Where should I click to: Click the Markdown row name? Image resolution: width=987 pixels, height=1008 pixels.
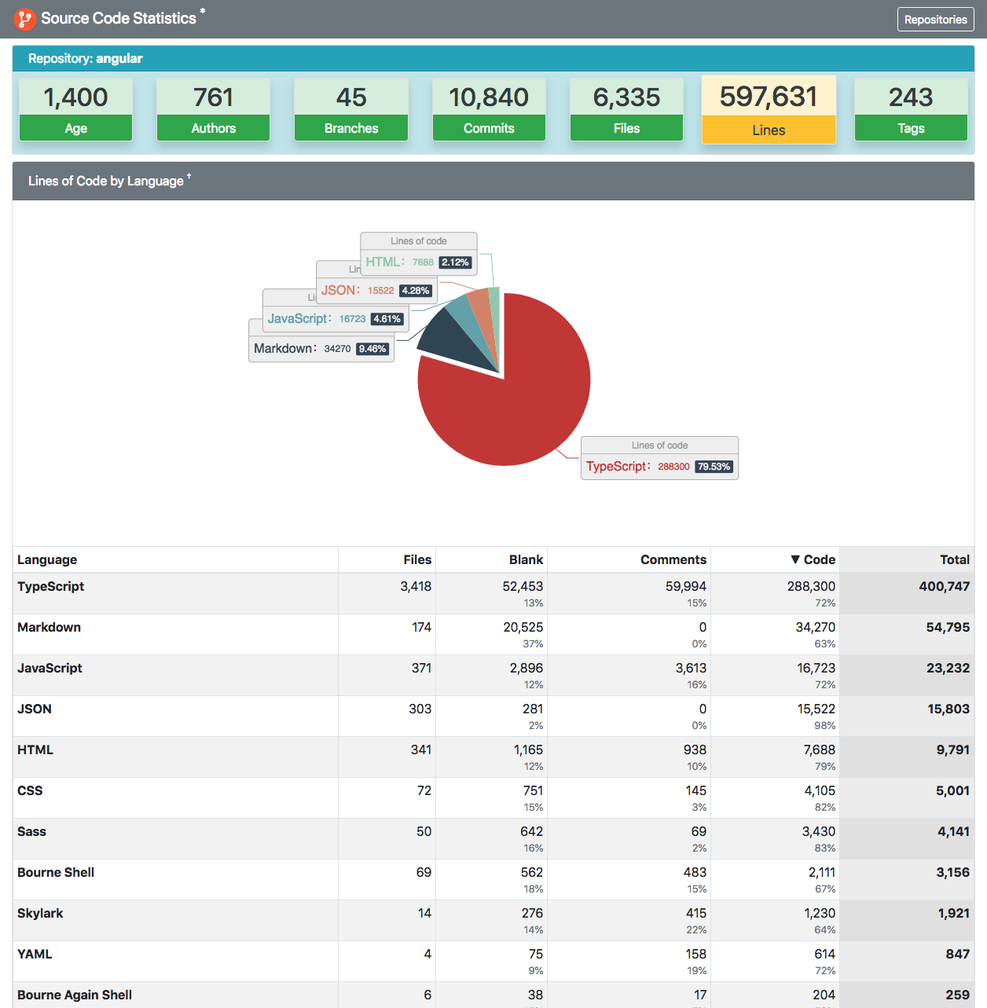[x=49, y=627]
